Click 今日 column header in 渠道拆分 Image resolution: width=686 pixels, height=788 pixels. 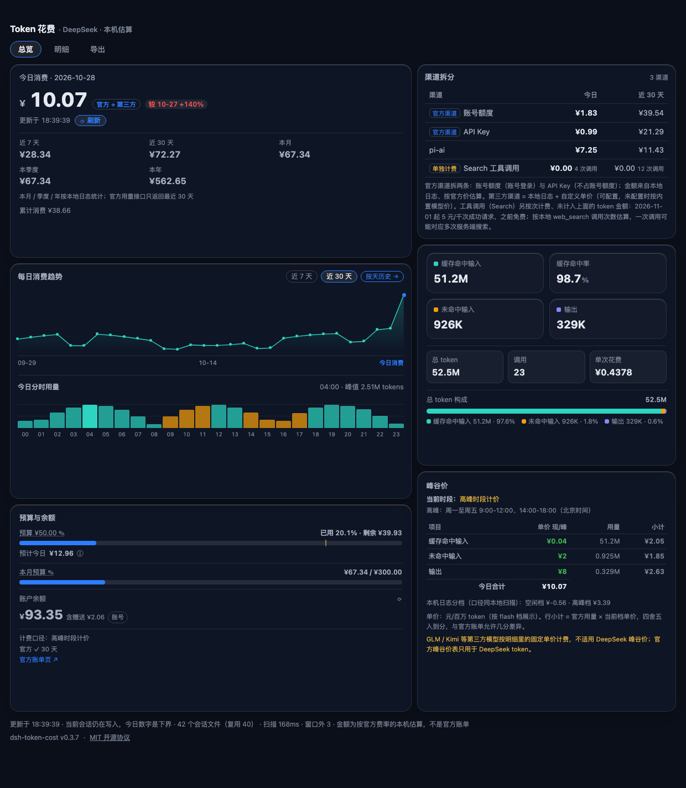[x=591, y=95]
